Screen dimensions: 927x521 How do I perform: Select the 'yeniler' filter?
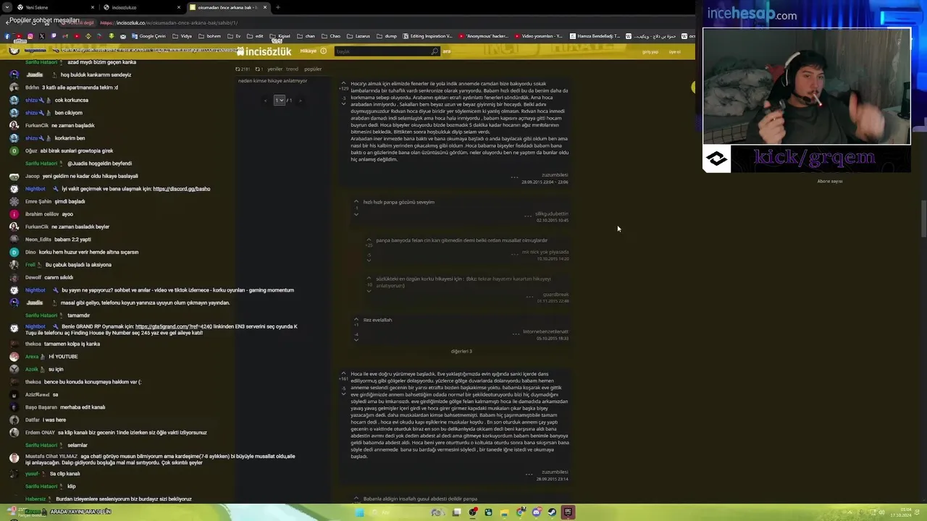275,69
